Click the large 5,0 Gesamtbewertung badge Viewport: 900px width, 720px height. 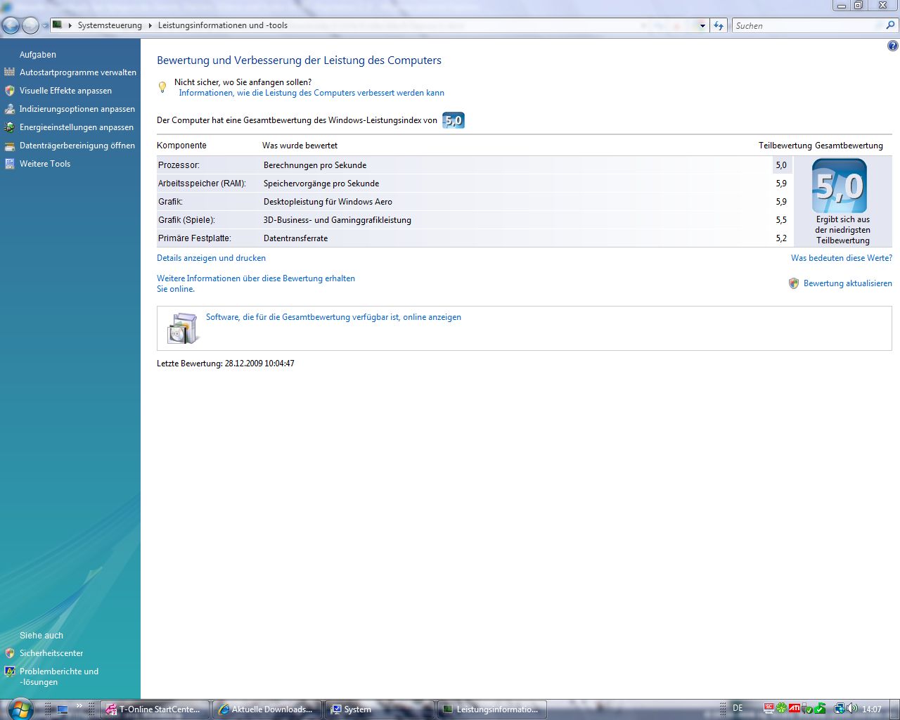(x=840, y=186)
